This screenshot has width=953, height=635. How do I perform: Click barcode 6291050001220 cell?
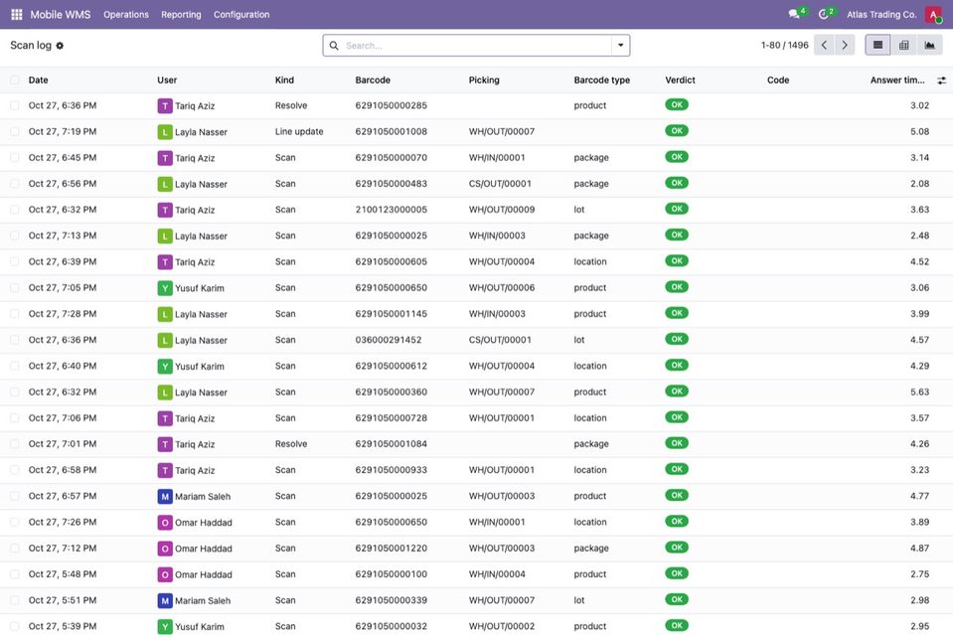(392, 549)
